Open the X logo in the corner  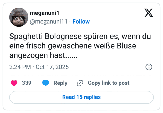tap(149, 13)
